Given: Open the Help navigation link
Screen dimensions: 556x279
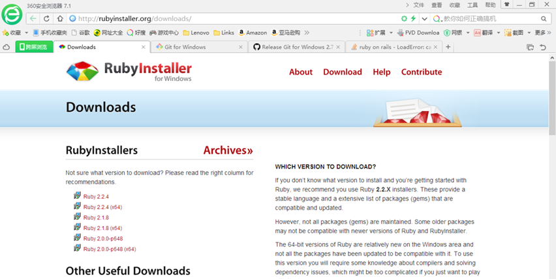Looking at the screenshot, I should [x=382, y=72].
